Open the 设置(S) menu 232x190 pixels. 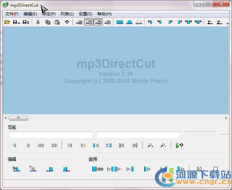tap(85, 14)
